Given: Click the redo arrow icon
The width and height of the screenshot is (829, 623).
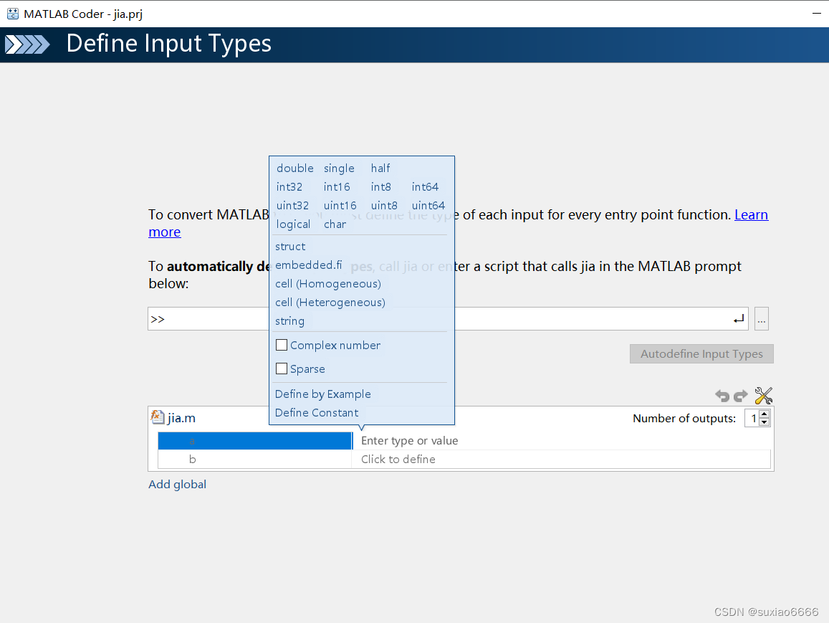Looking at the screenshot, I should 742,396.
